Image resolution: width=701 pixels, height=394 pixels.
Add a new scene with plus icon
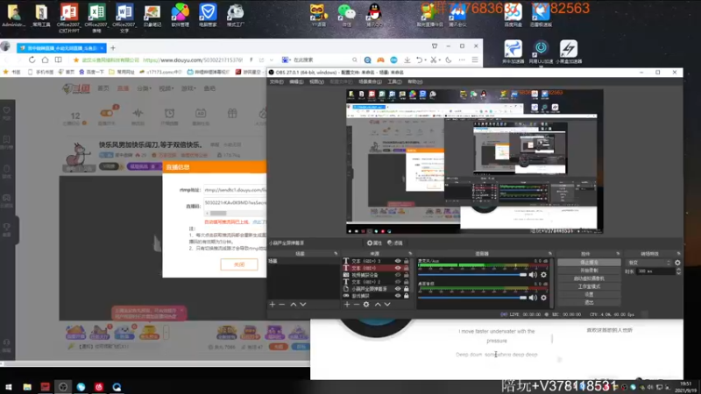273,304
